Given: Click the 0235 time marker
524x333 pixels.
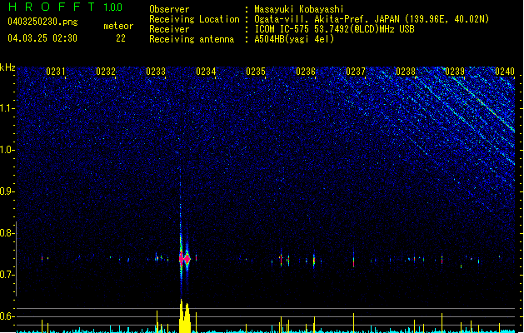Looking at the screenshot, I should pyautogui.click(x=256, y=72).
